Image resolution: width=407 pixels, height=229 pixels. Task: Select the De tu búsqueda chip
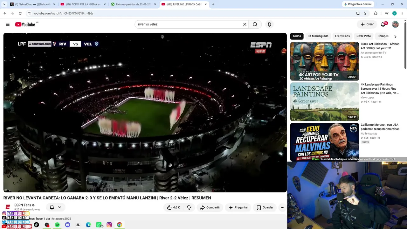coord(318,36)
